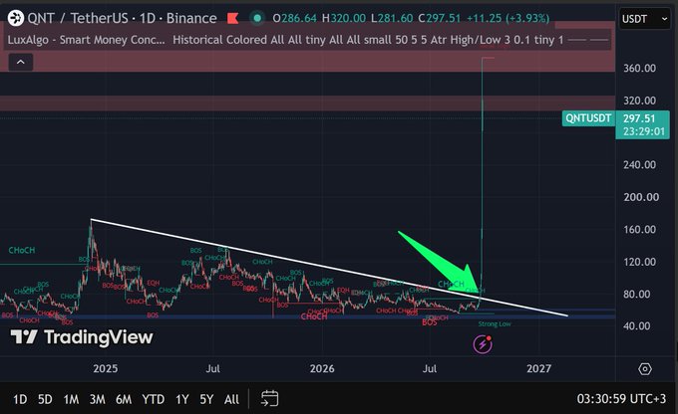Screen dimensions: 678x414
Task: Click the 80.00 price axis label
Action: tap(636, 295)
